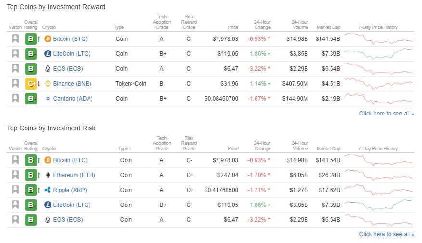This screenshot has width=422, height=243.
Task: Open Binance (BNB) coin page
Action: [x=72, y=84]
